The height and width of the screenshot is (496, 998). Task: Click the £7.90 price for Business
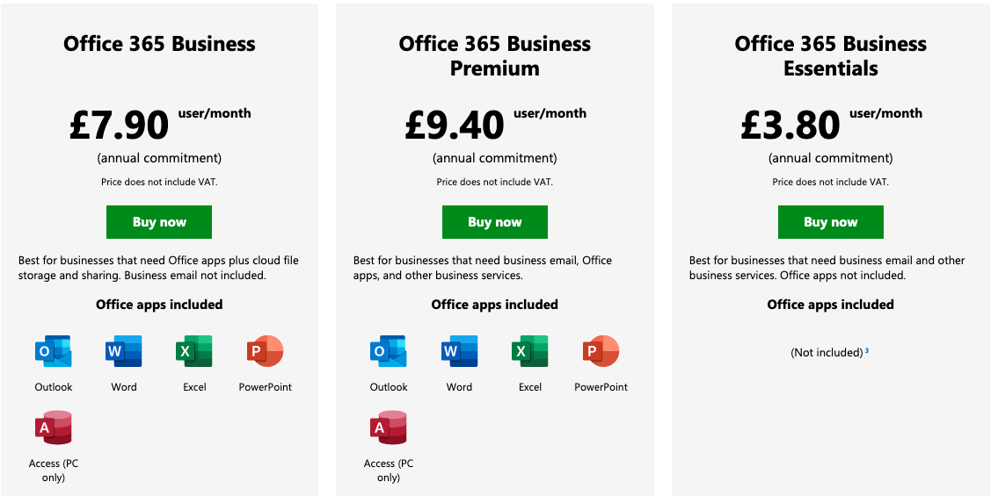pos(119,125)
